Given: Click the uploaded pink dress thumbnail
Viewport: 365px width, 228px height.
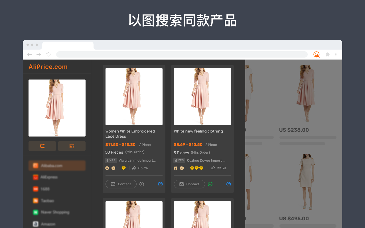Looking at the screenshot, I should pos(57,108).
